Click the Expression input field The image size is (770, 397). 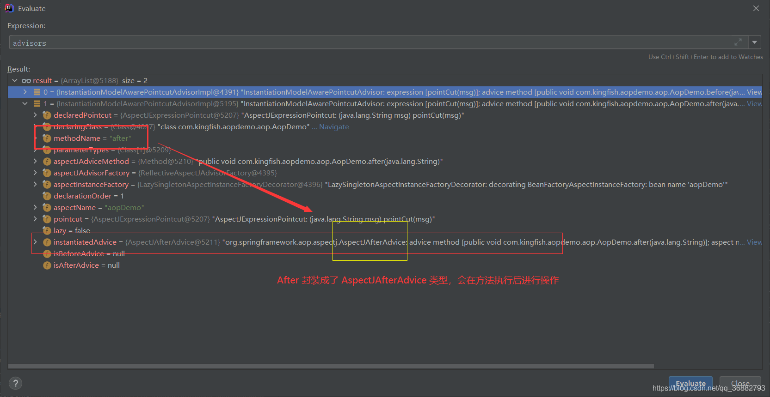(378, 42)
